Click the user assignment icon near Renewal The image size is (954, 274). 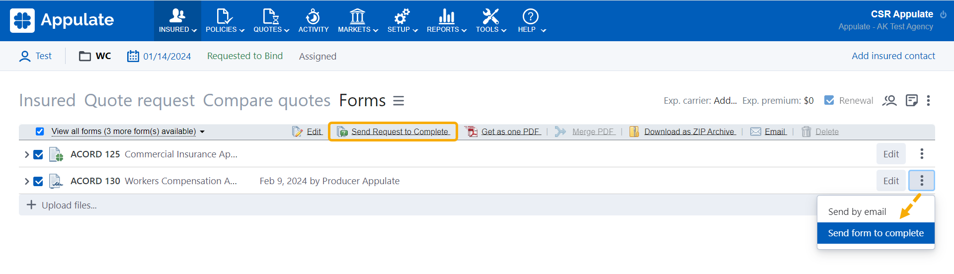889,101
